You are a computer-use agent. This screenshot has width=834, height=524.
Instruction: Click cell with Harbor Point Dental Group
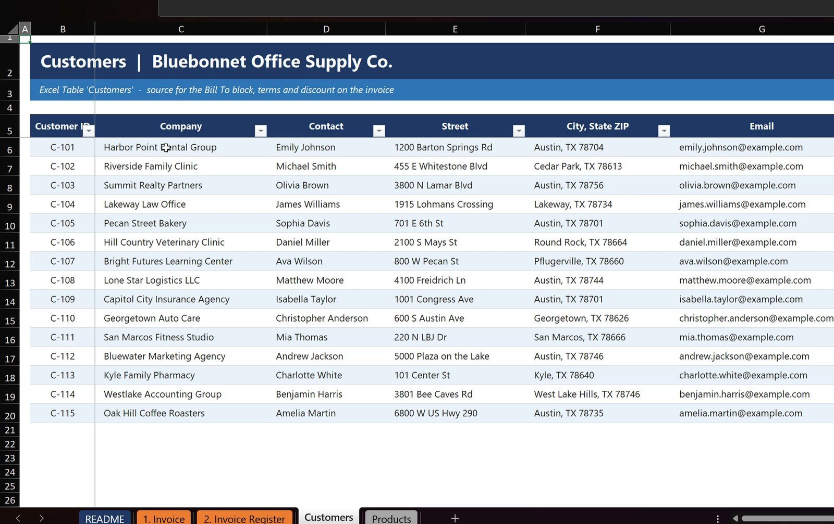coord(181,147)
